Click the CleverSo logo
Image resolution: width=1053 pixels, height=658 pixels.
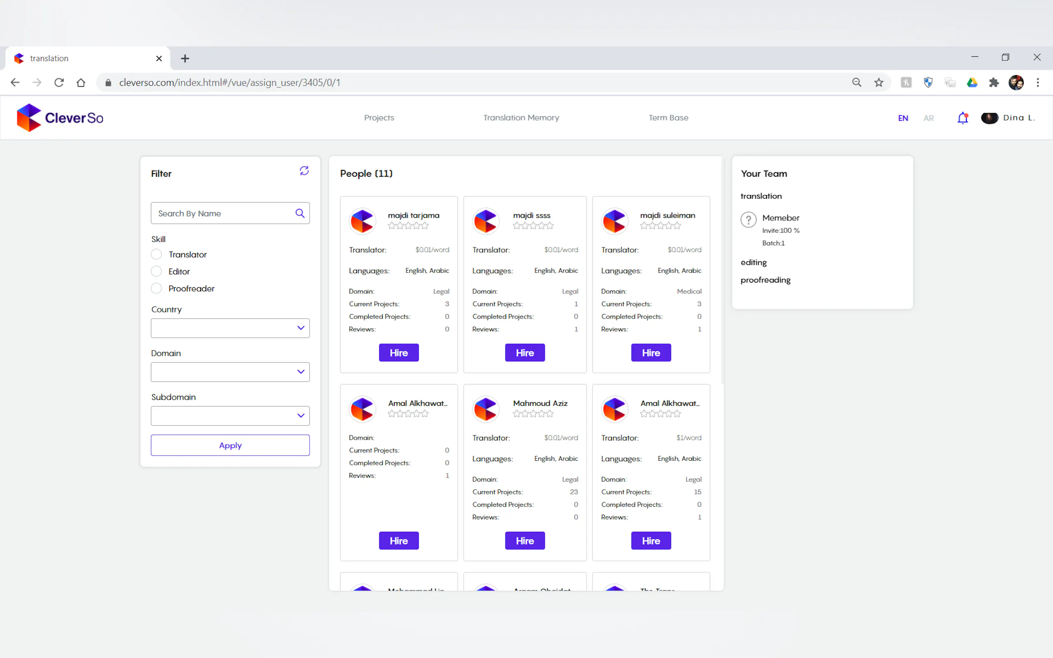(x=60, y=118)
